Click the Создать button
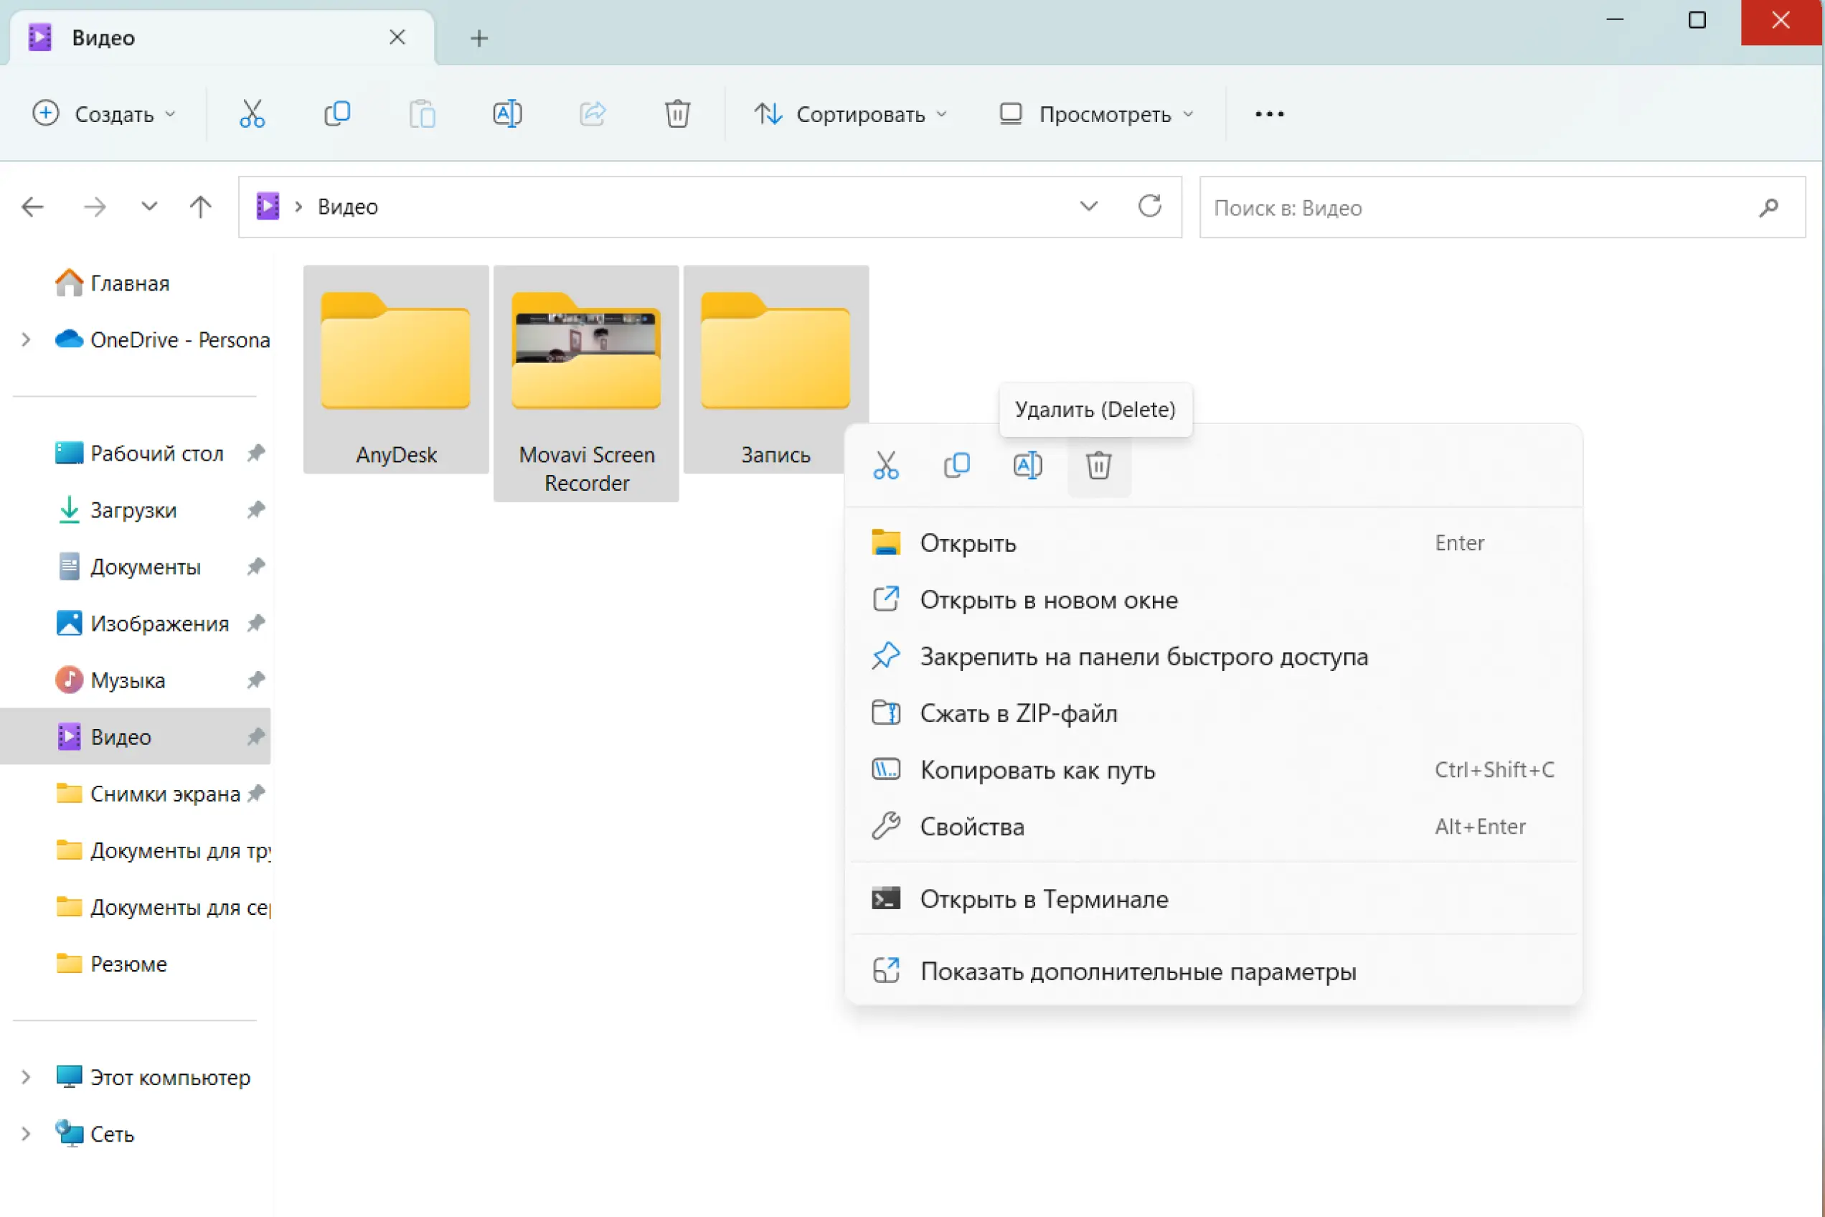Image resolution: width=1825 pixels, height=1217 pixels. pyautogui.click(x=104, y=114)
